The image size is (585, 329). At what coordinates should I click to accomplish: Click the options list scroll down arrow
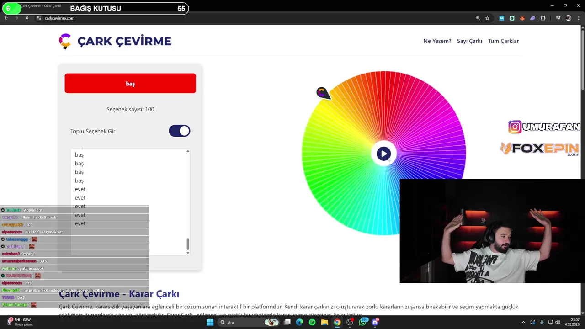(x=188, y=253)
